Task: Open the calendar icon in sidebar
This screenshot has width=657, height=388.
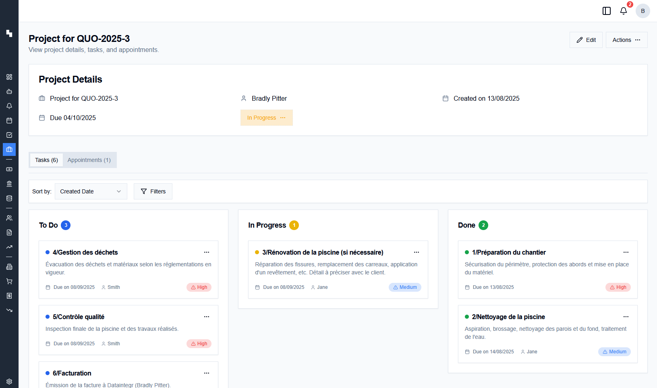Action: tap(9, 120)
